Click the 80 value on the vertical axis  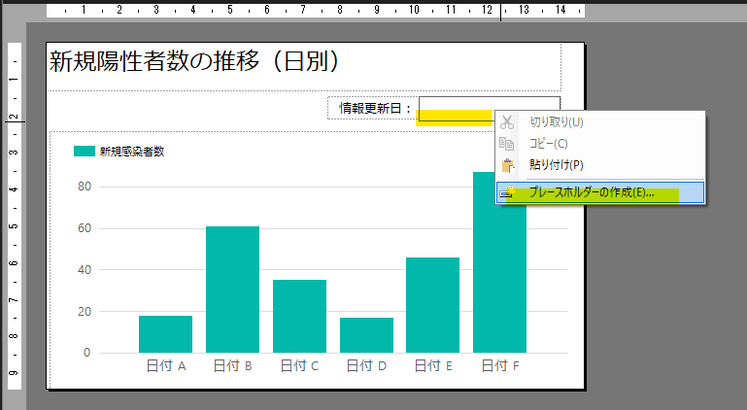tap(84, 187)
